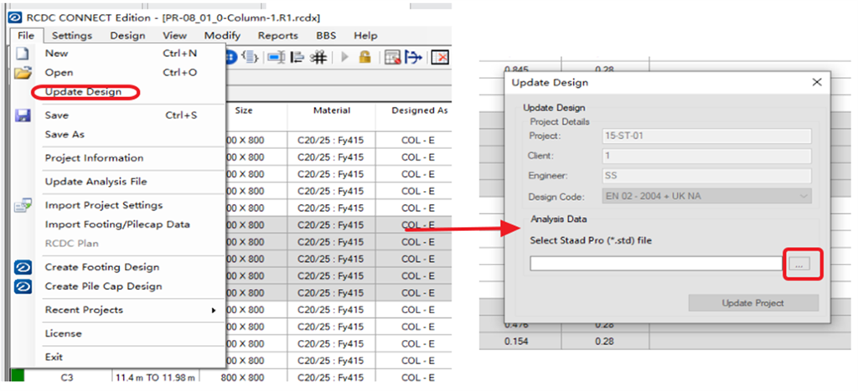
Task: Click the Open folder icon in File menu
Action: click(x=23, y=73)
